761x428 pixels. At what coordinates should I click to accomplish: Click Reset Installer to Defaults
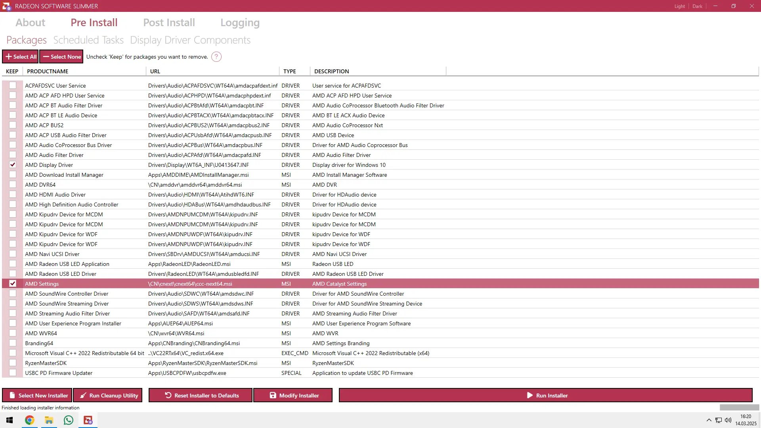point(201,396)
